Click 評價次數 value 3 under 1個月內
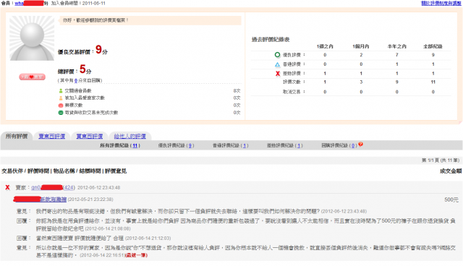Image resolution: width=463 pixels, height=266 pixels. click(361, 82)
